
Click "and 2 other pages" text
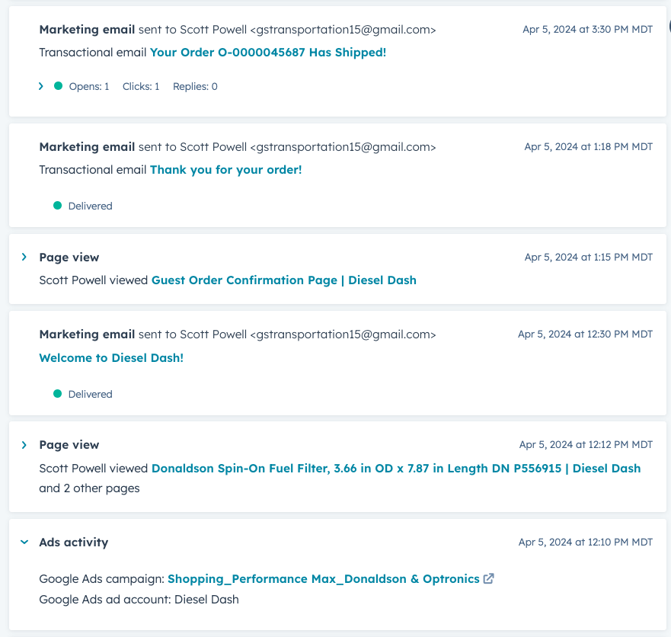[89, 488]
